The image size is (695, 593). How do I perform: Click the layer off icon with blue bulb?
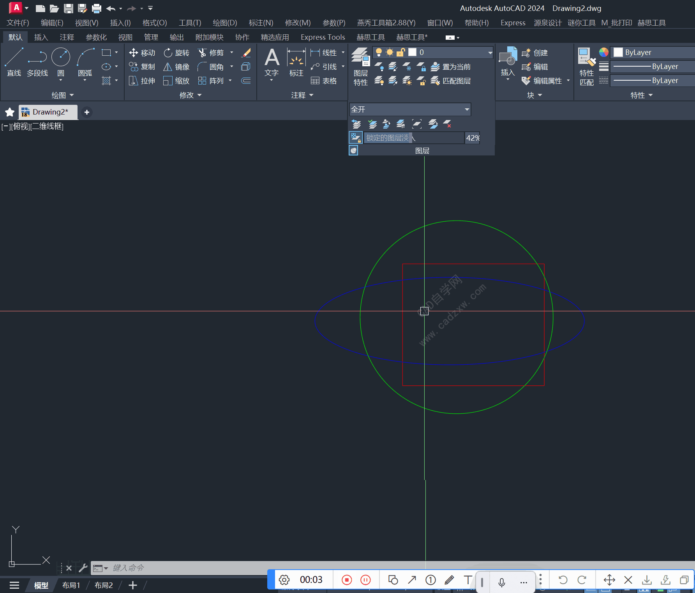[379, 67]
